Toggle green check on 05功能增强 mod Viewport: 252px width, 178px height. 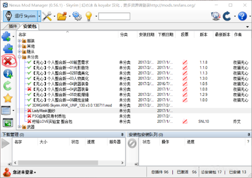pos(29,94)
